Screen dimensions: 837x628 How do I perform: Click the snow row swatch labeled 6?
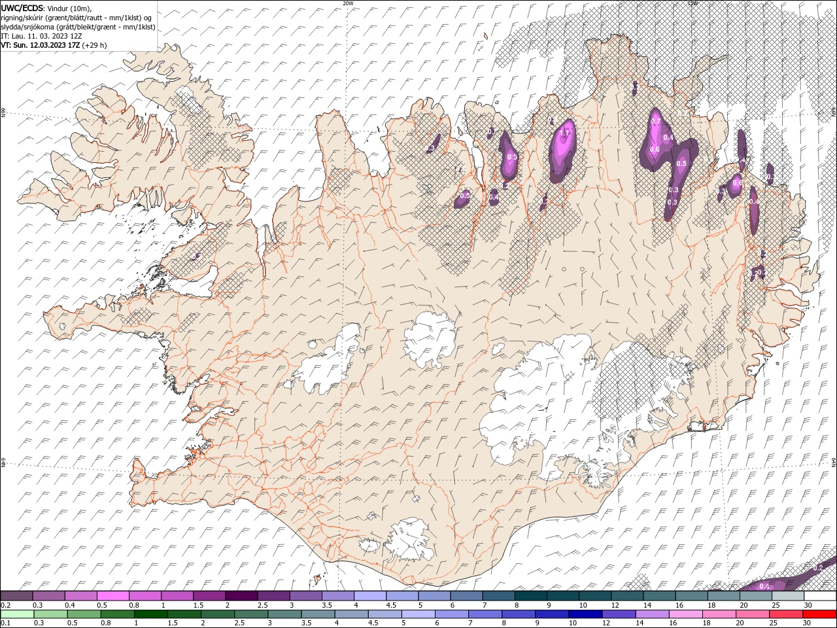pyautogui.click(x=466, y=596)
